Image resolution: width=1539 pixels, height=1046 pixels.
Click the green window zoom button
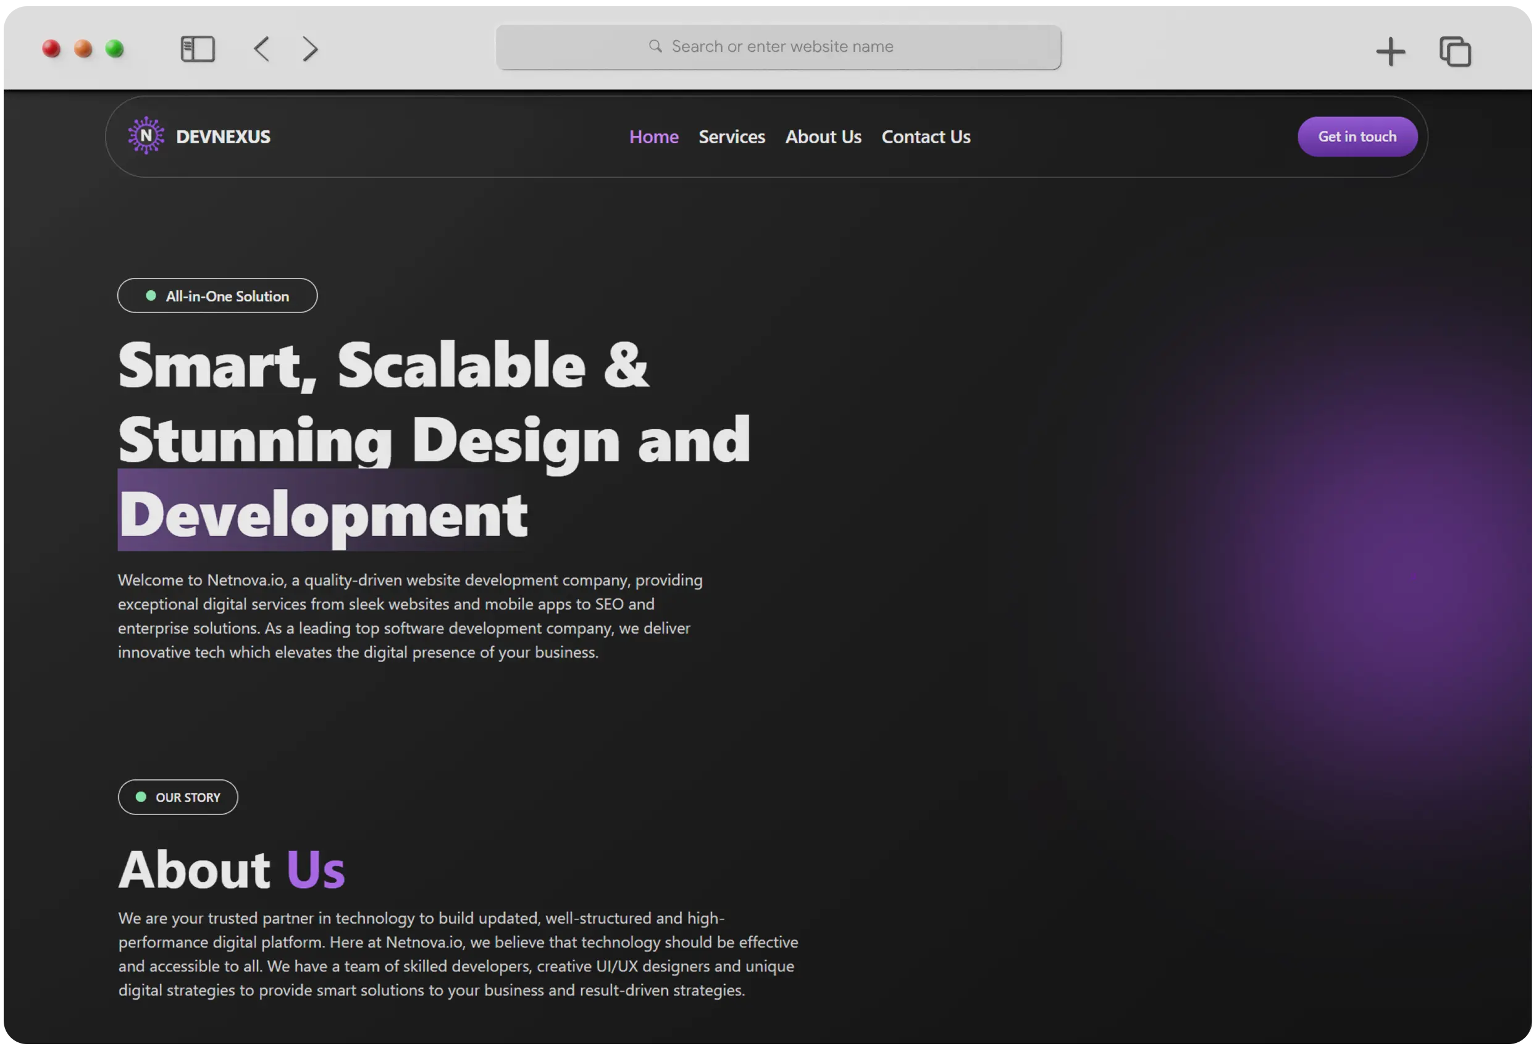(x=115, y=49)
